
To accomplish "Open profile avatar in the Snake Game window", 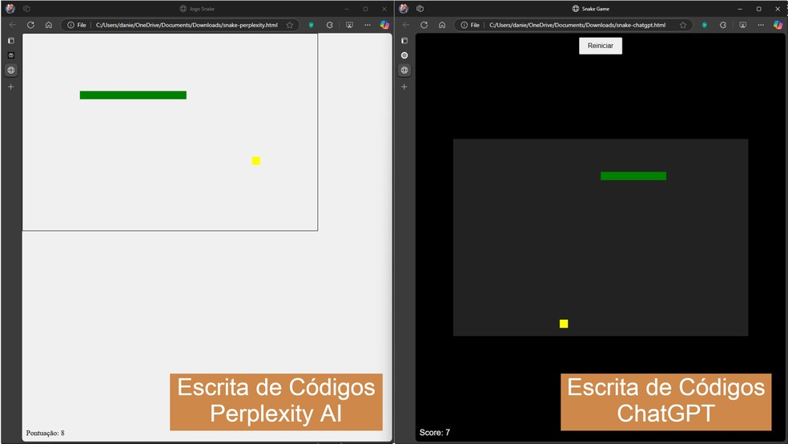I will 404,9.
